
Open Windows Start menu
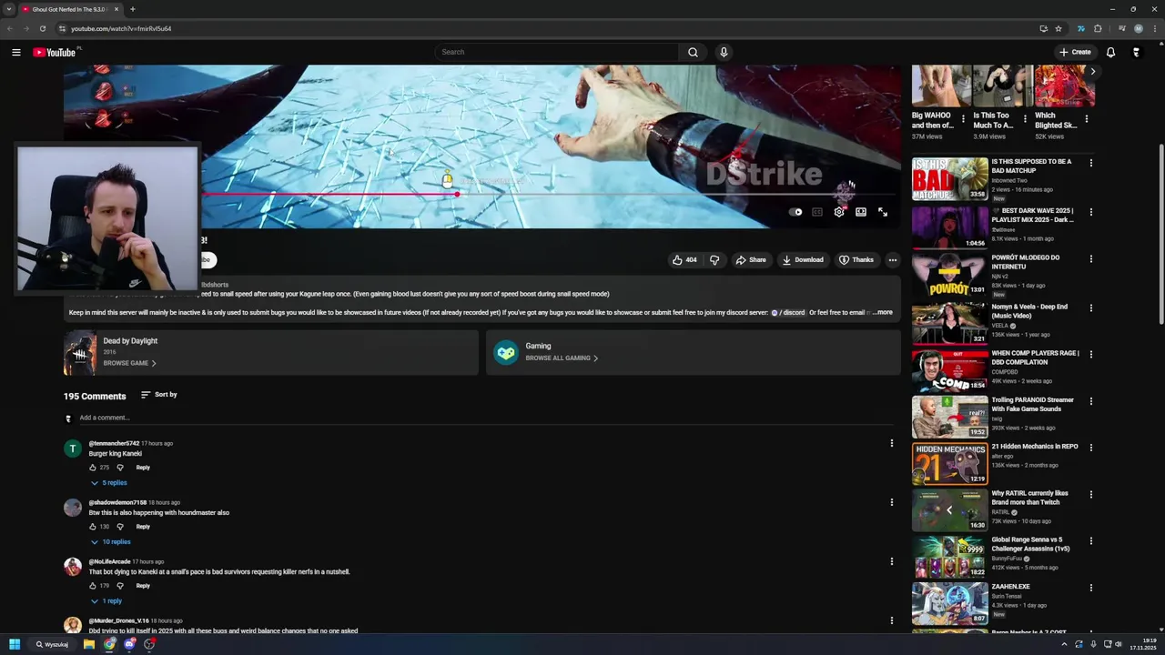(15, 644)
